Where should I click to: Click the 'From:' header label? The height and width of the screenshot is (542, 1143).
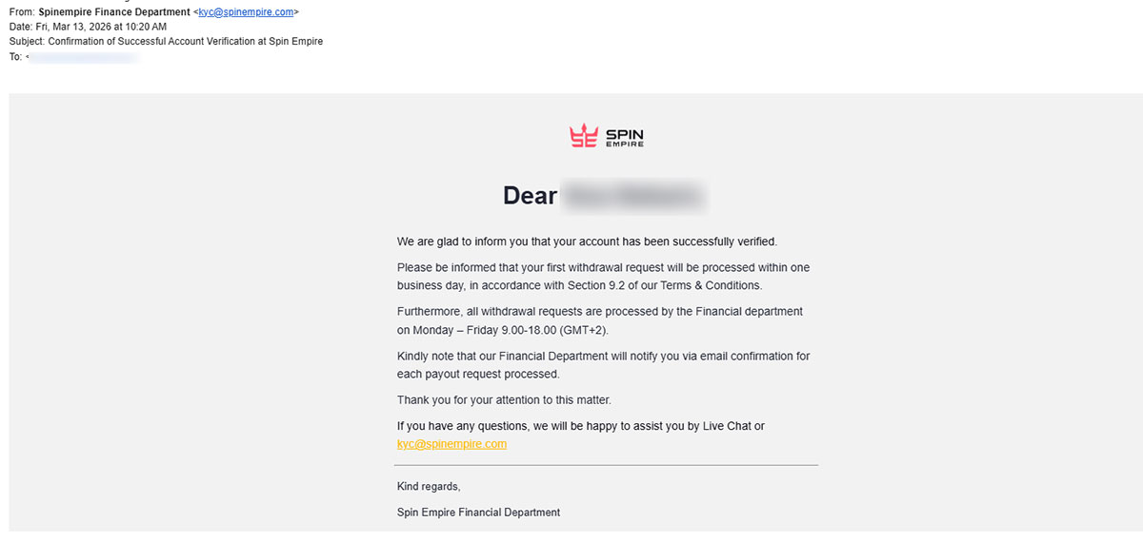tap(23, 12)
